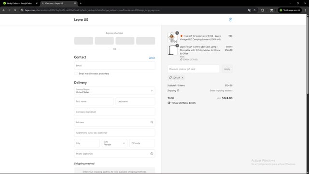Stop loading the page in browser toolbar
Image resolution: width=309 pixels, height=174 pixels.
pos(15,10)
